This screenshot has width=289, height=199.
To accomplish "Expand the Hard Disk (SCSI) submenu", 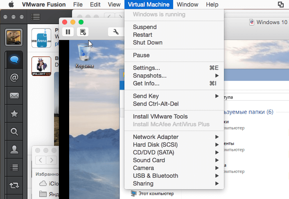I will click(174, 145).
